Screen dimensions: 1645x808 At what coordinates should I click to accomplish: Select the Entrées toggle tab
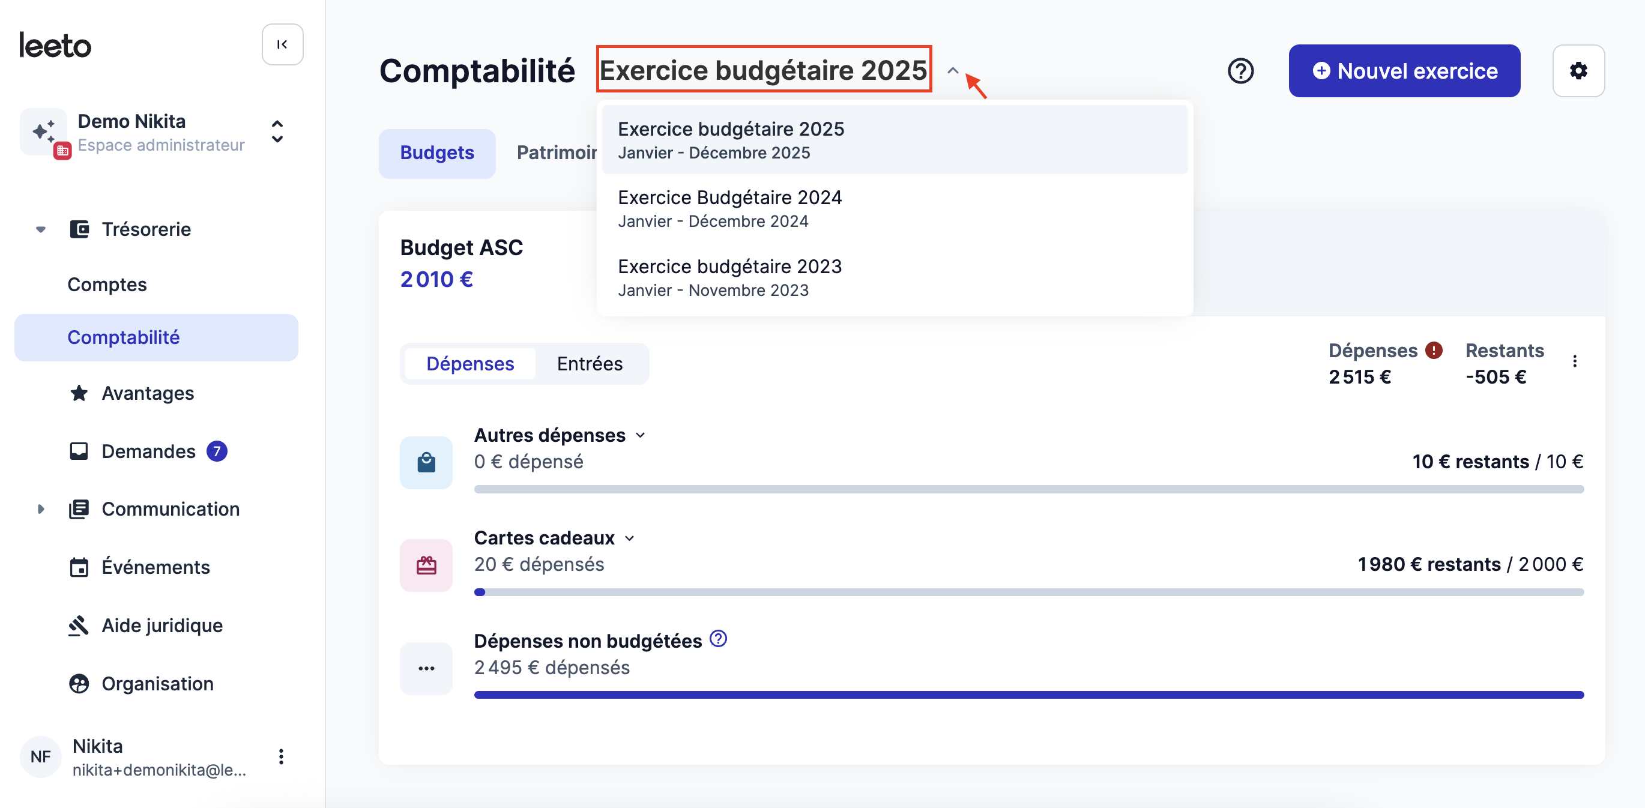coord(590,364)
